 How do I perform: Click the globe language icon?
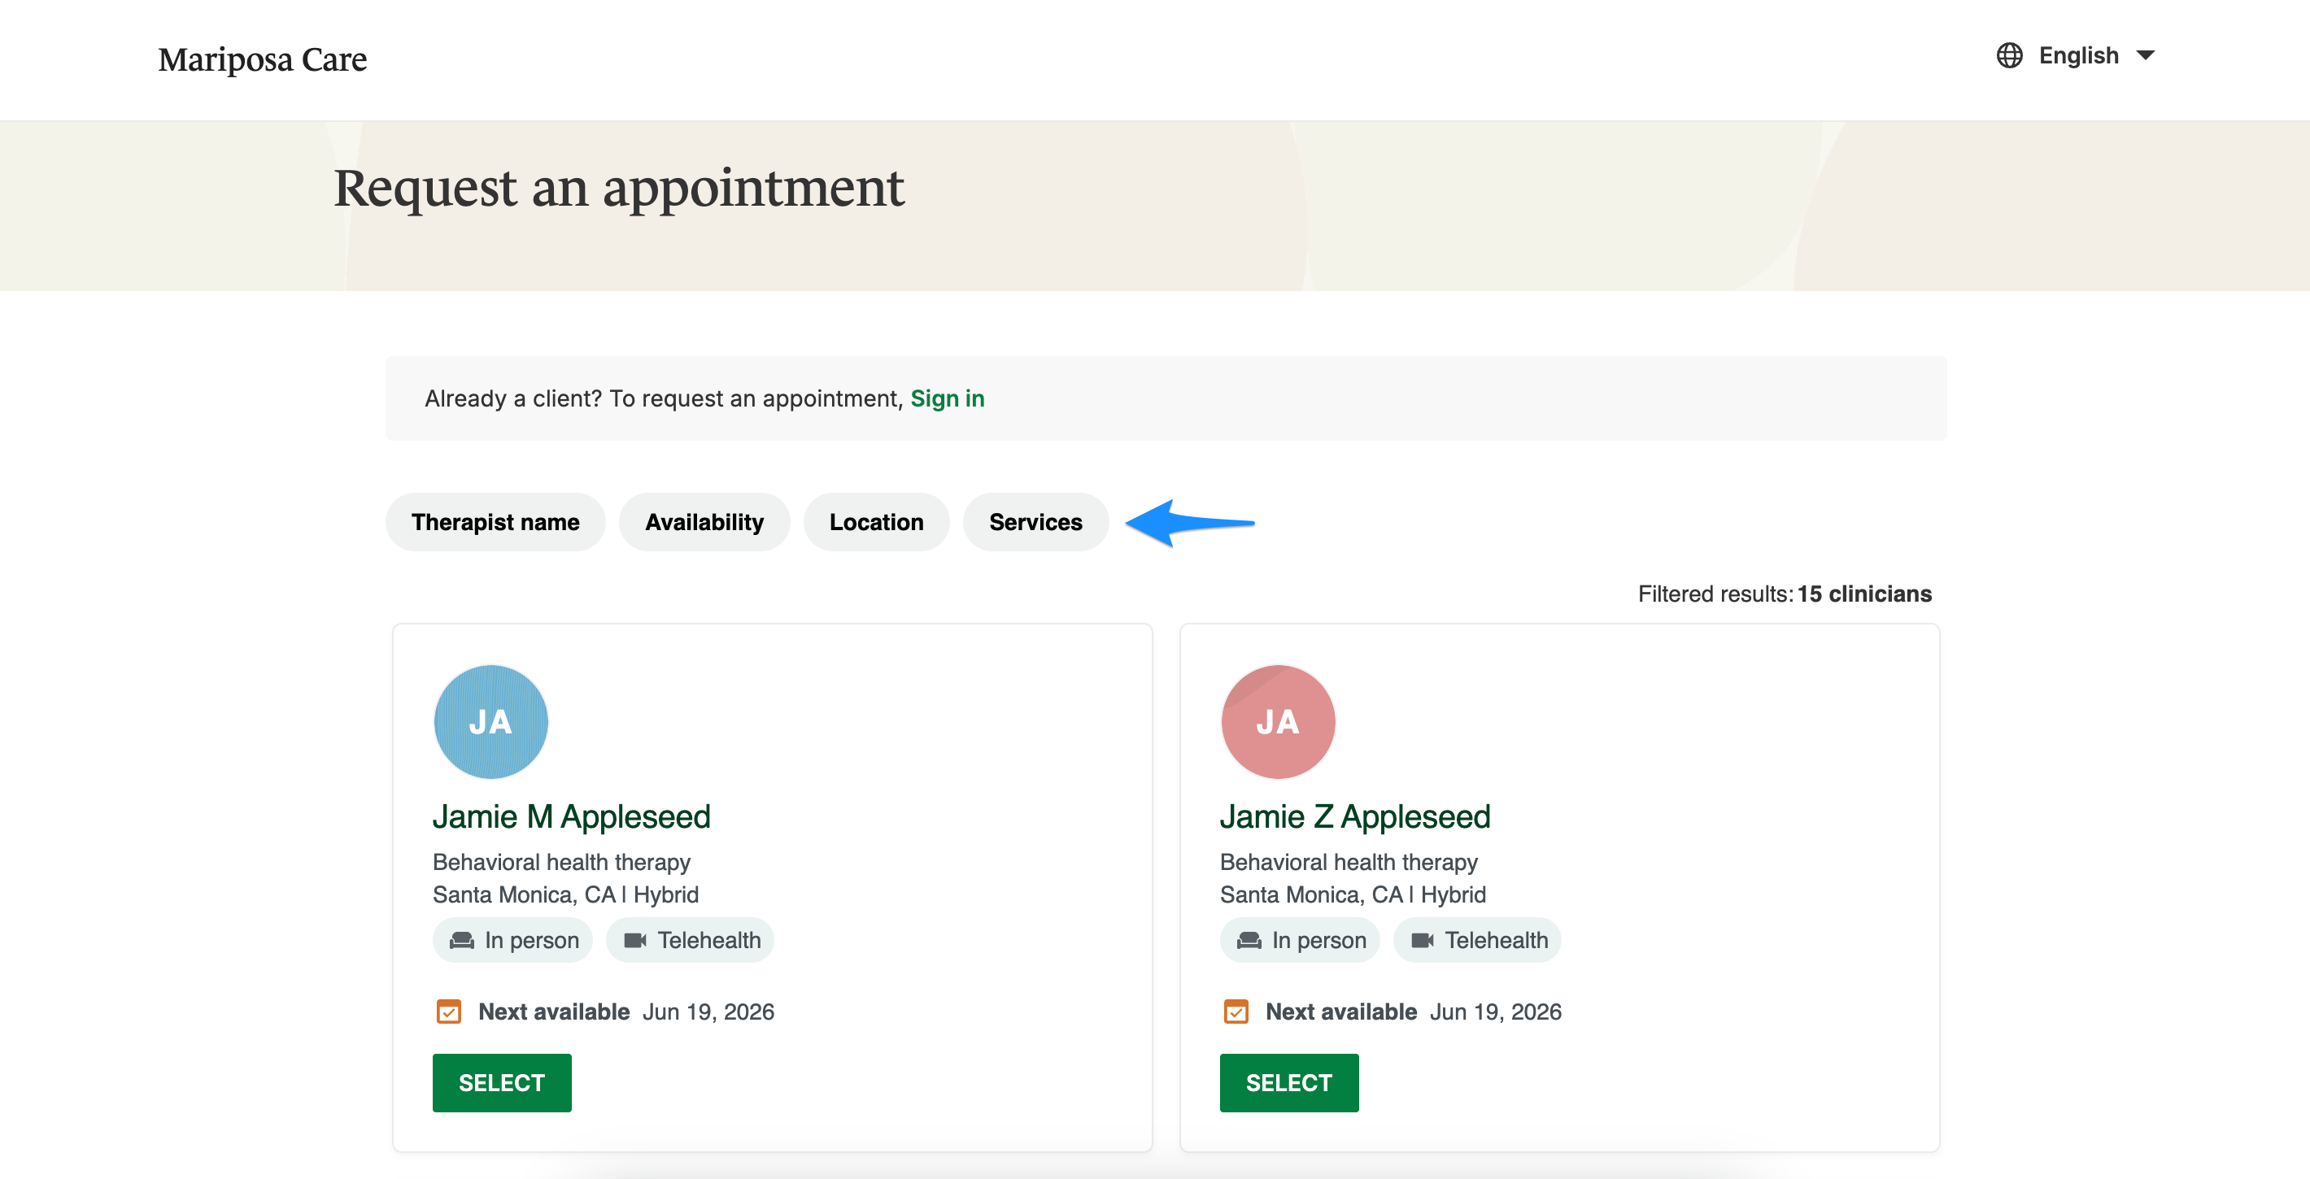(x=2009, y=55)
